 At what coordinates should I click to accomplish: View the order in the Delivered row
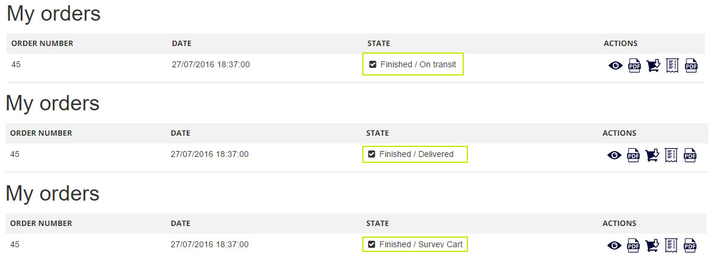click(614, 155)
